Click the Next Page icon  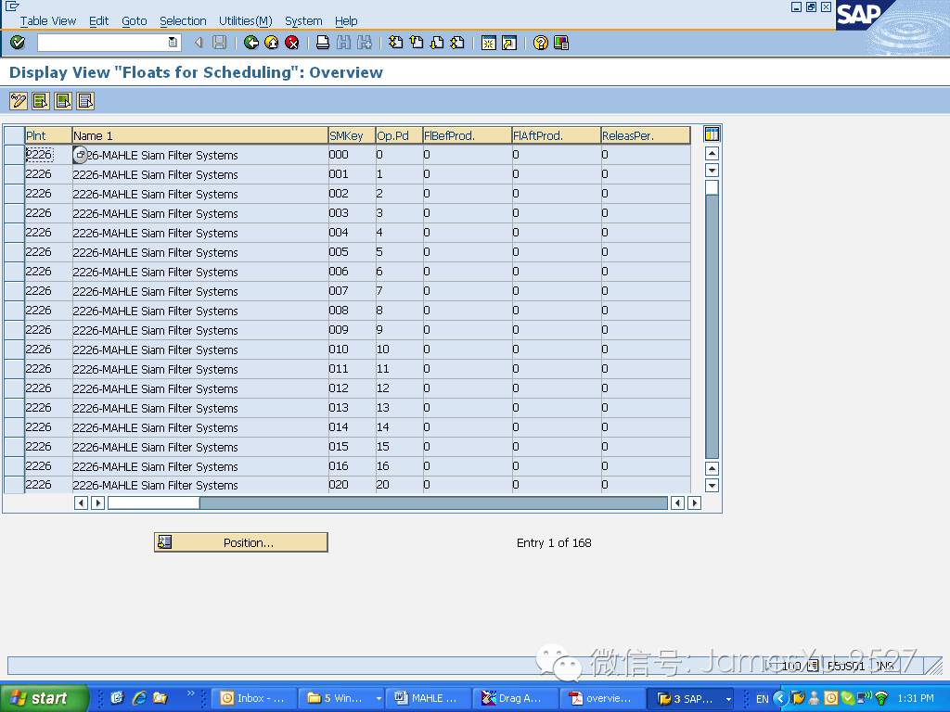(x=437, y=43)
